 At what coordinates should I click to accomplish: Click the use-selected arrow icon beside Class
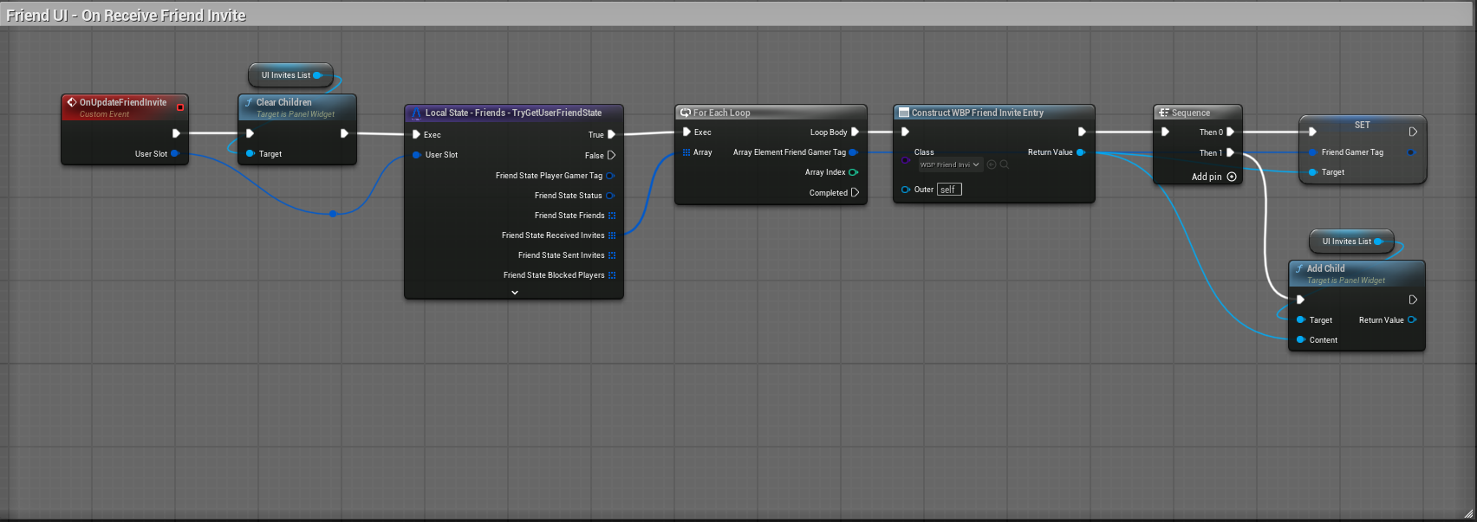tap(992, 164)
